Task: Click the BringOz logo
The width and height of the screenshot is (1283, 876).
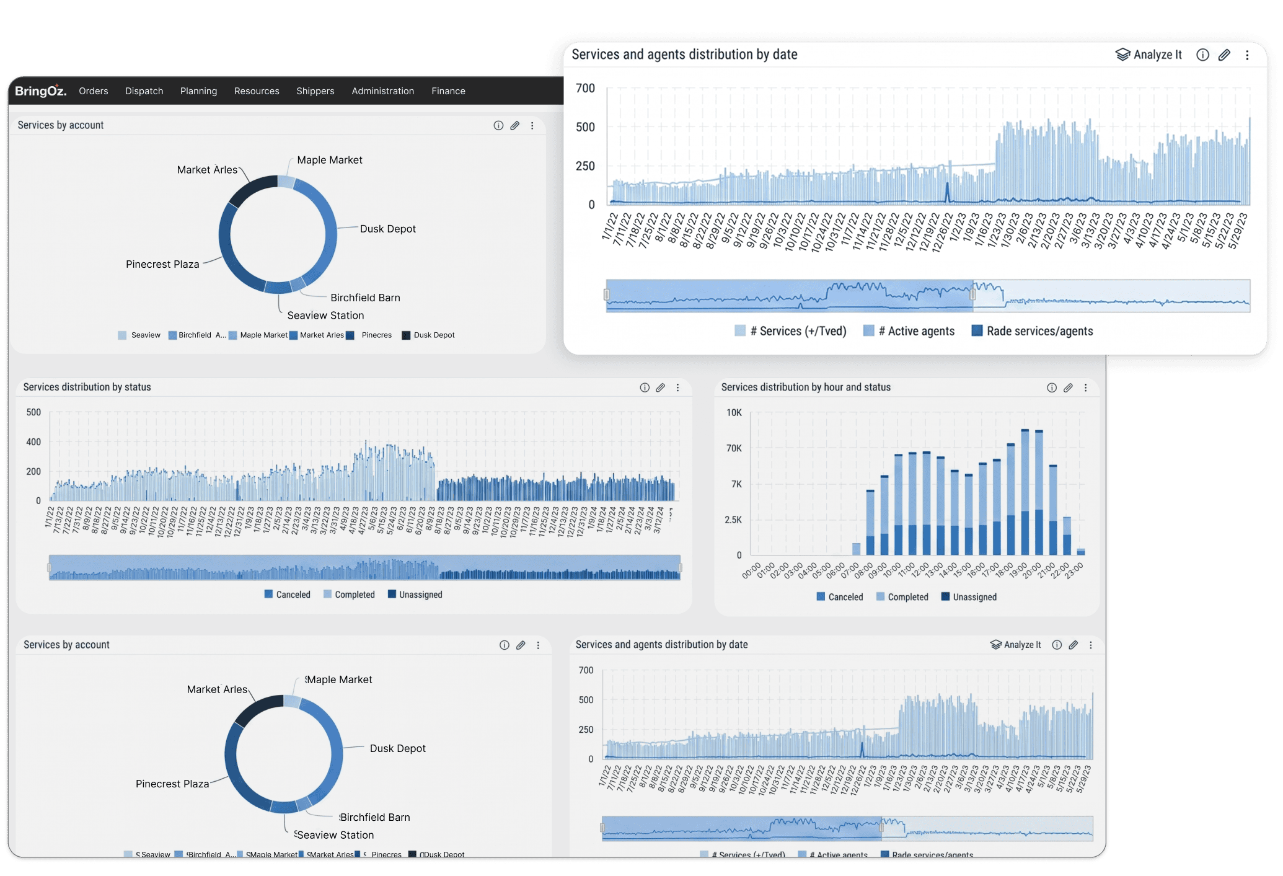Action: pyautogui.click(x=40, y=91)
